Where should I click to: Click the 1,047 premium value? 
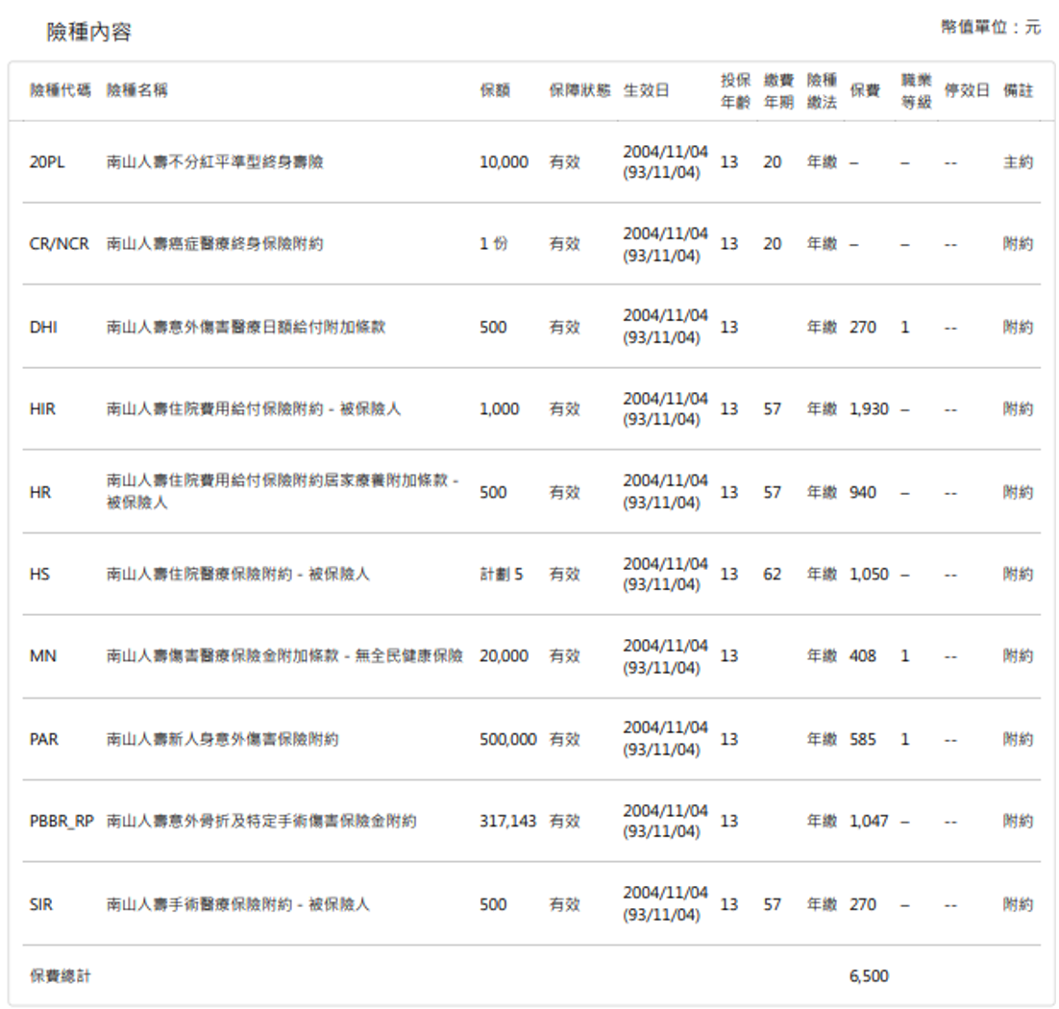pos(869,822)
